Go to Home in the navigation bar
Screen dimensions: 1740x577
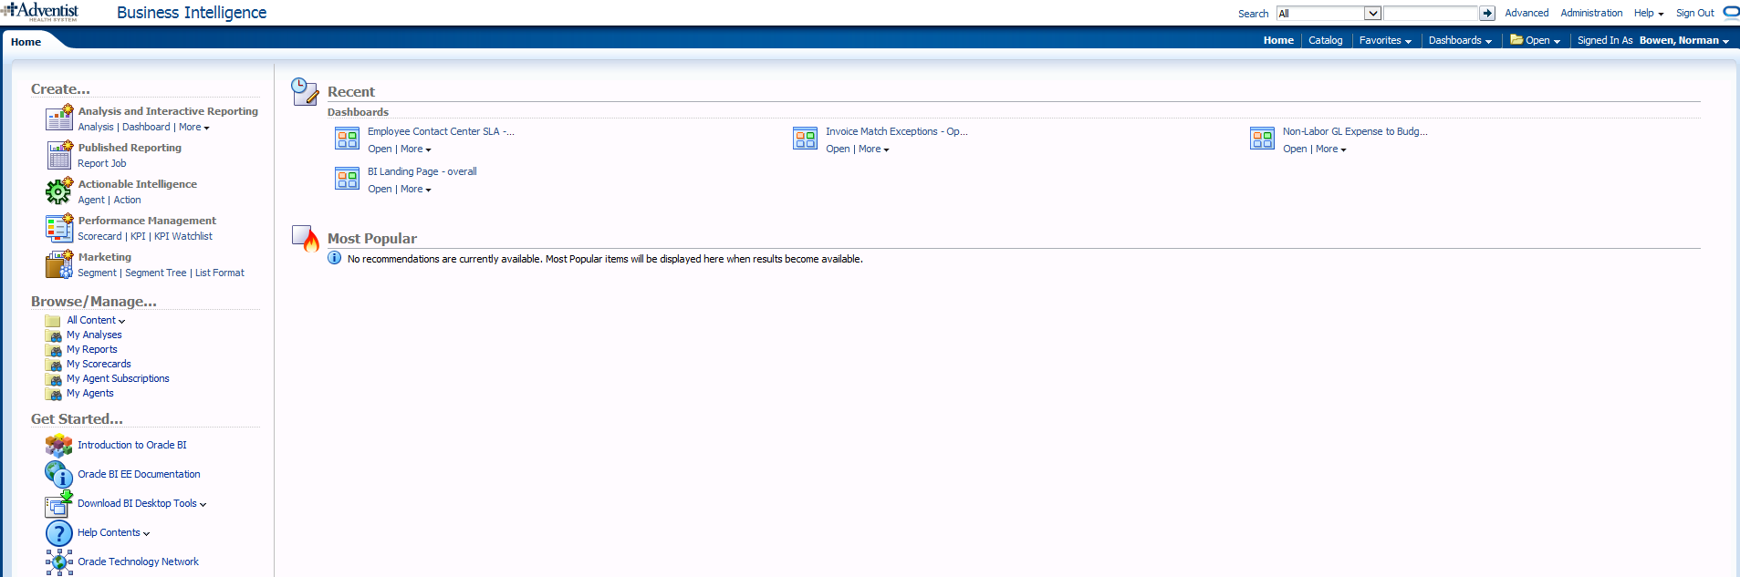point(1278,40)
